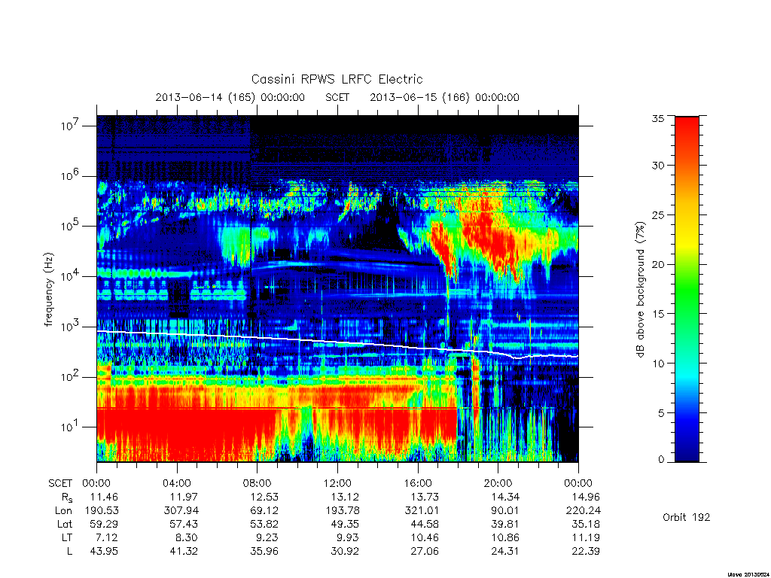Click the SCET time label 08:00
This screenshot has width=771, height=578.
(258, 483)
